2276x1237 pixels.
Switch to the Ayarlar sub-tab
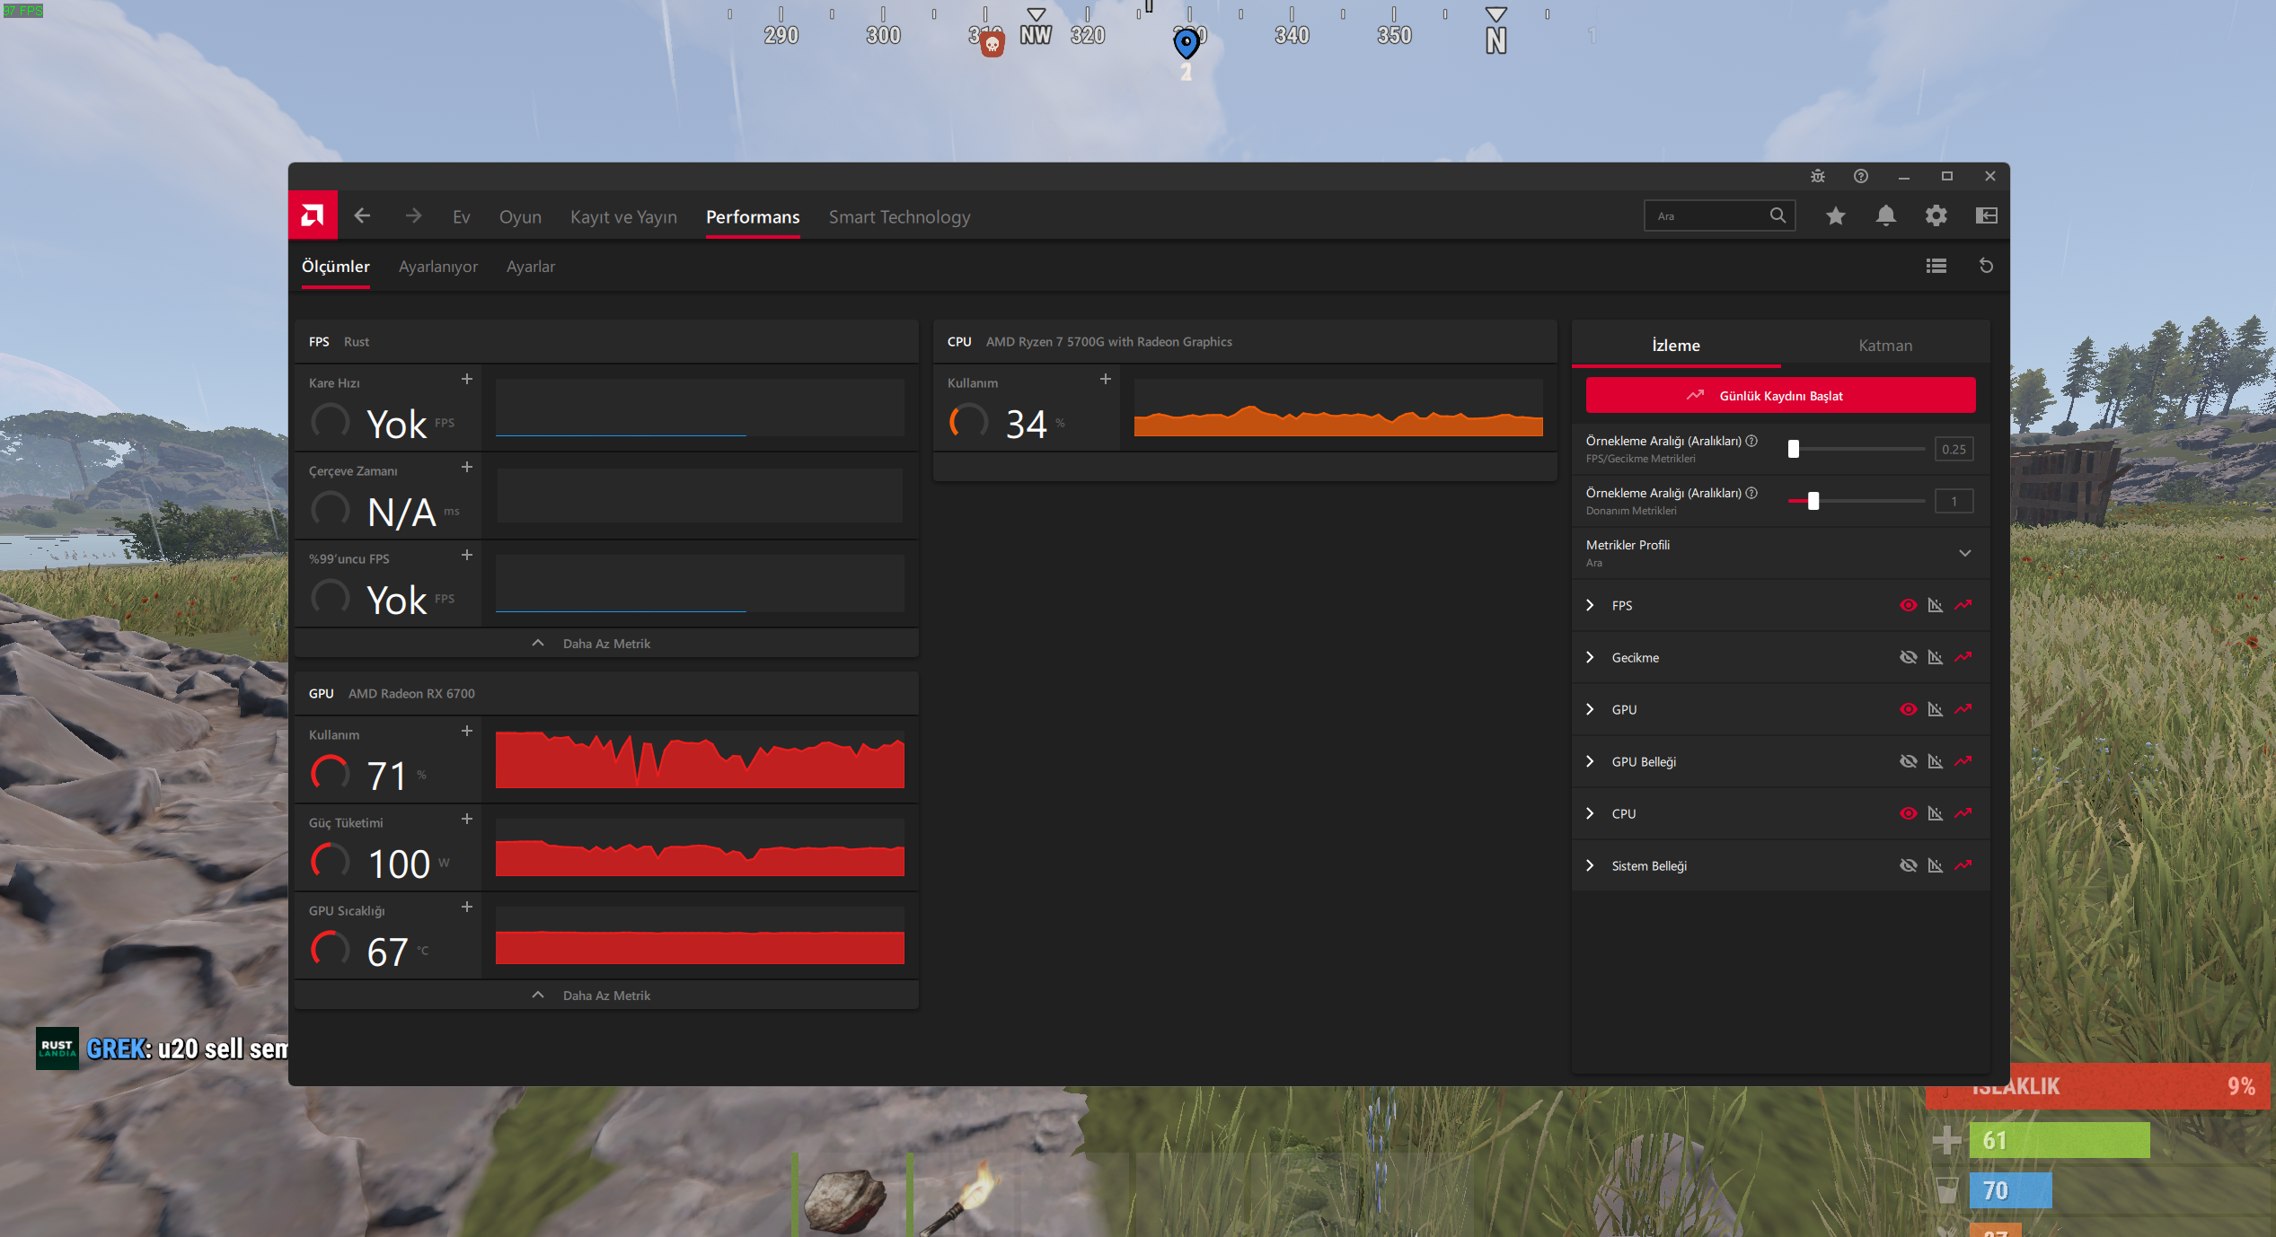coord(531,267)
